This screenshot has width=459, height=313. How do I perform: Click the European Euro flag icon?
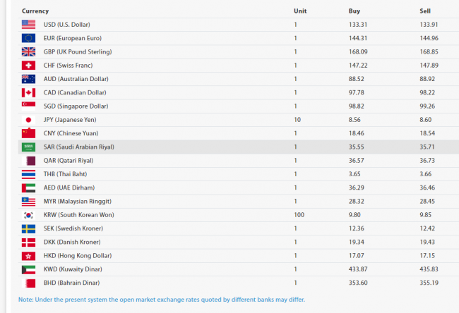click(28, 38)
